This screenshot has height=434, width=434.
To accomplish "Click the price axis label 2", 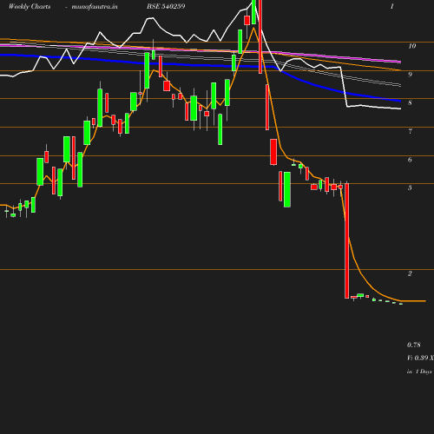I will click(x=410, y=273).
